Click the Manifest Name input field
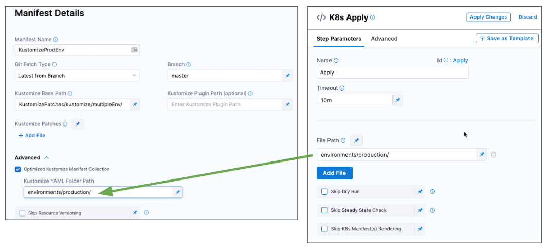548x252 pixels. point(72,50)
